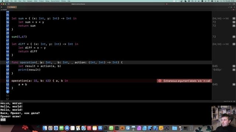The height and width of the screenshot is (132, 236).
Task: Click the error icon on line 52
Action: (160, 81)
